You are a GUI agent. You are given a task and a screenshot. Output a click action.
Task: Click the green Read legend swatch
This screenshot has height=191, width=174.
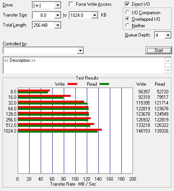[104, 84]
